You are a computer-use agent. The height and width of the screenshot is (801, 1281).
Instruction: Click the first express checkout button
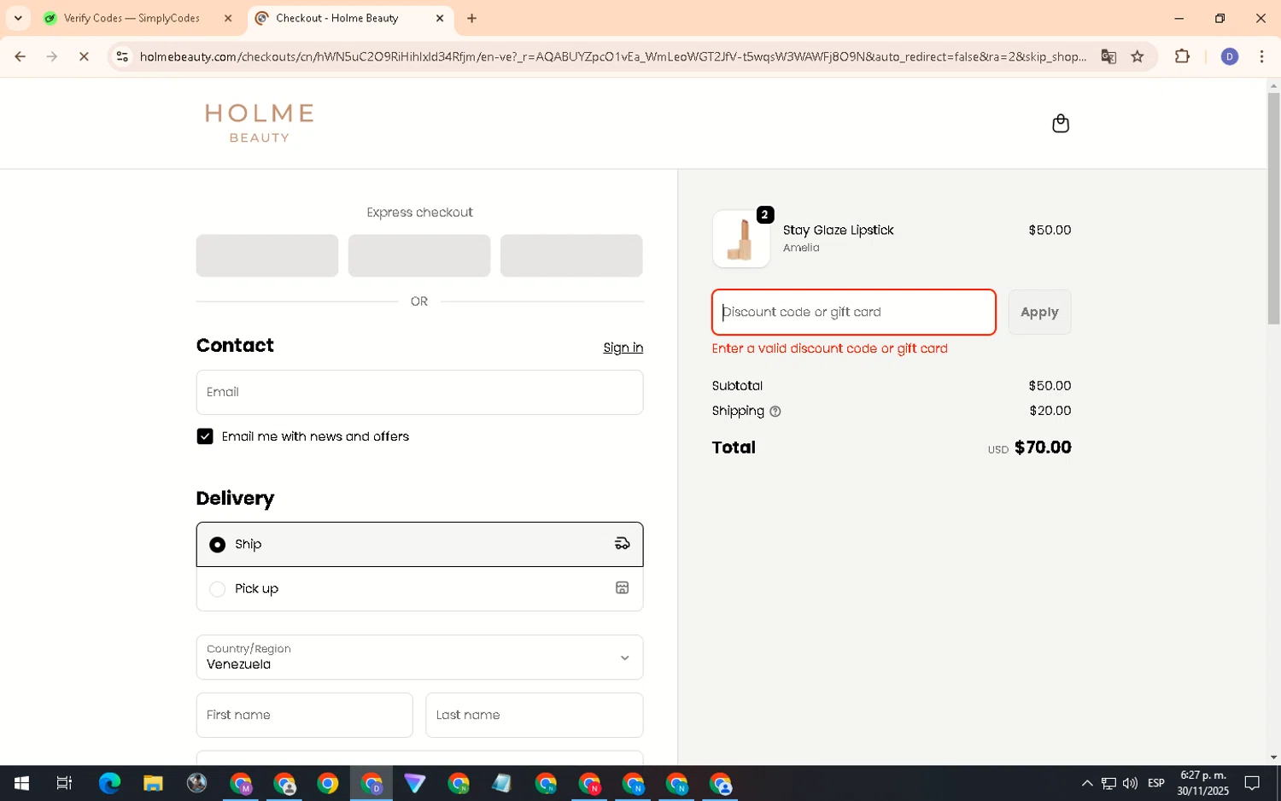coord(267,255)
